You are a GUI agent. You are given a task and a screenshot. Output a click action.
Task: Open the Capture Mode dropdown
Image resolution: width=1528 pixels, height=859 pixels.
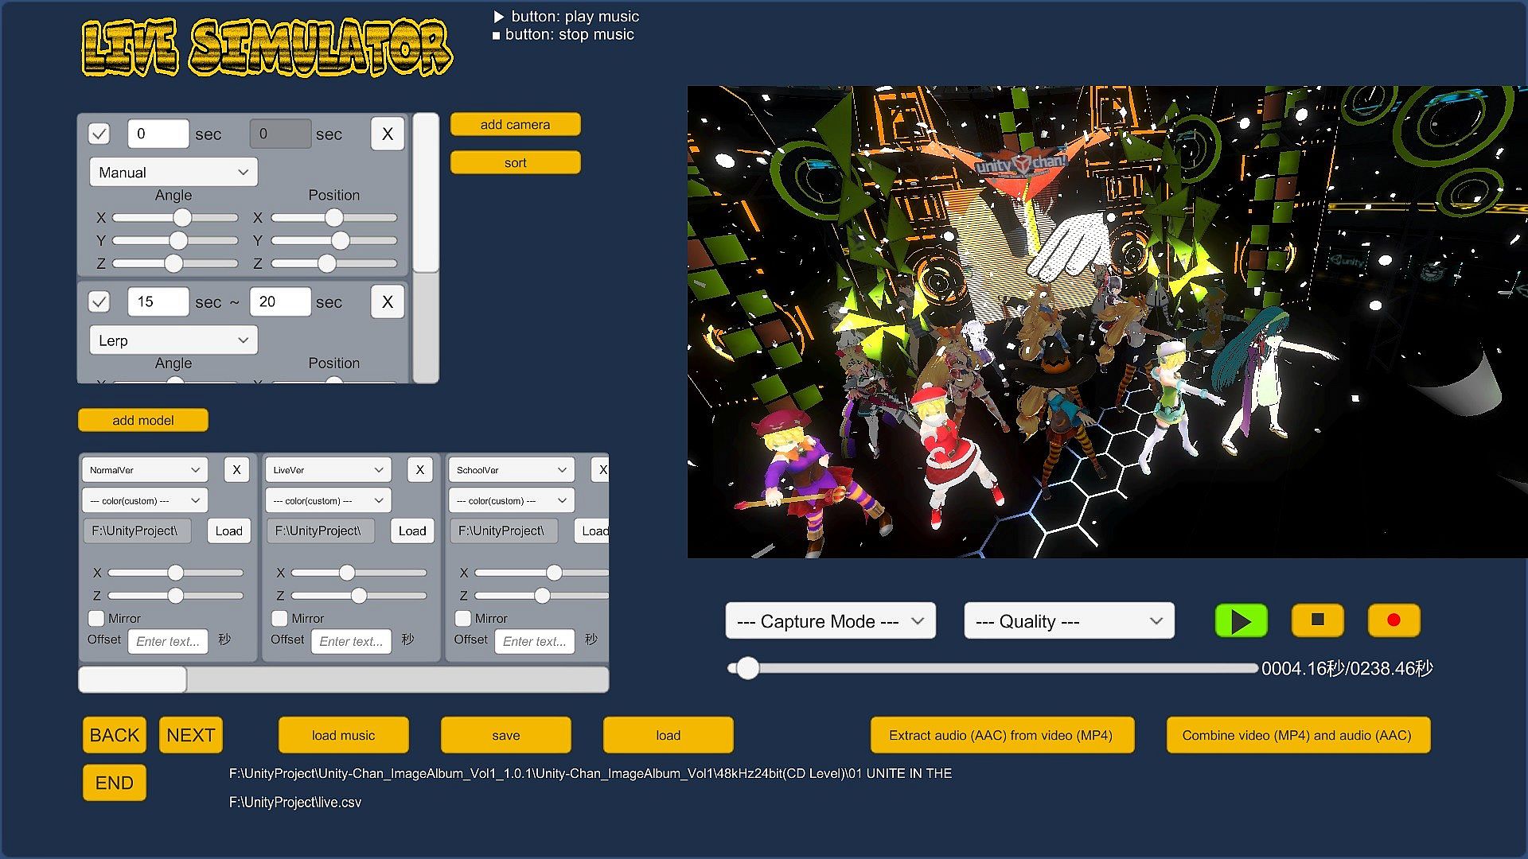(830, 621)
